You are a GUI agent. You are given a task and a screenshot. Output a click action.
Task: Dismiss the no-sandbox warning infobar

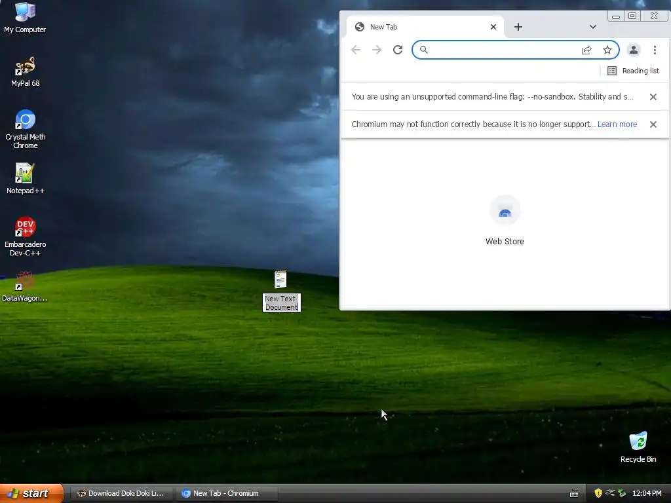tap(653, 97)
